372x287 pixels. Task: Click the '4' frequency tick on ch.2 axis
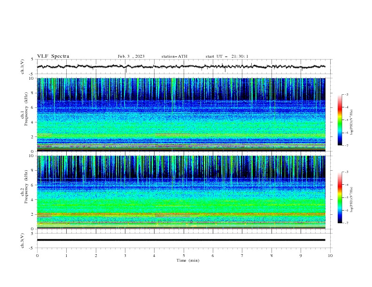[x=32, y=200]
